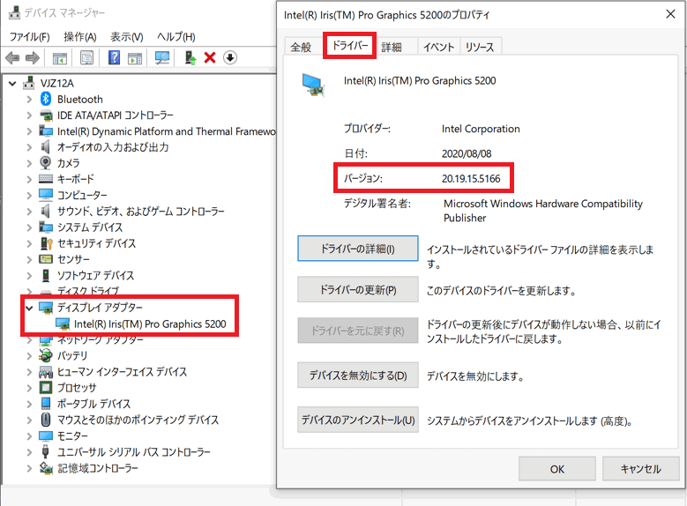Screen dimensions: 687x506
Task: Select the Intel(R) Dynamic Platform and Thermal item
Action: point(167,131)
